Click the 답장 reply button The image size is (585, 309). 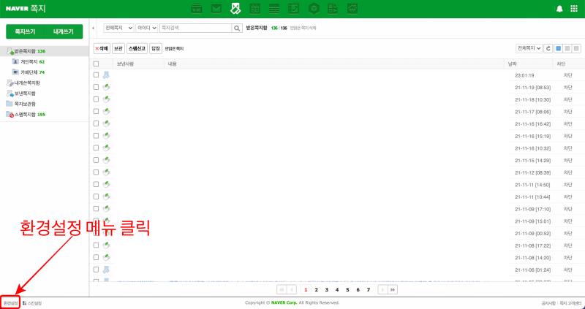coord(156,48)
